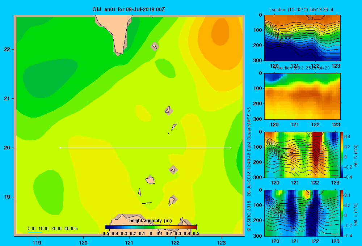This screenshot has height=246, width=362.
Task: Click longitude label 122 below main map
Action: [x=175, y=242]
